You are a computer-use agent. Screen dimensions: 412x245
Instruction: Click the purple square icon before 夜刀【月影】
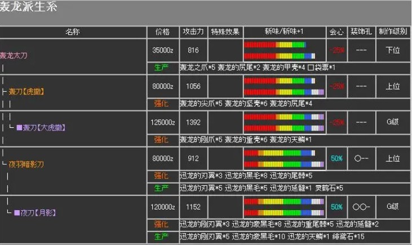(x=16, y=213)
